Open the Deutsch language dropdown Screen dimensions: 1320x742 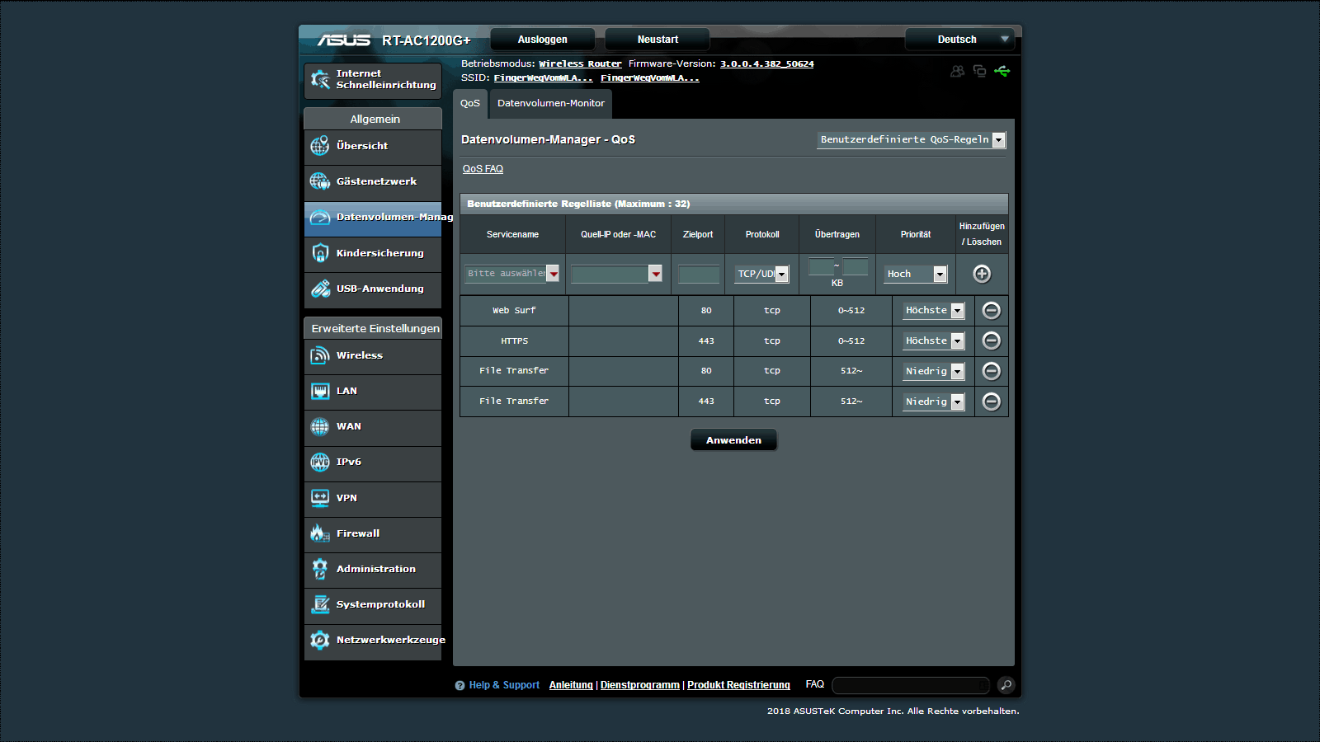click(x=959, y=40)
